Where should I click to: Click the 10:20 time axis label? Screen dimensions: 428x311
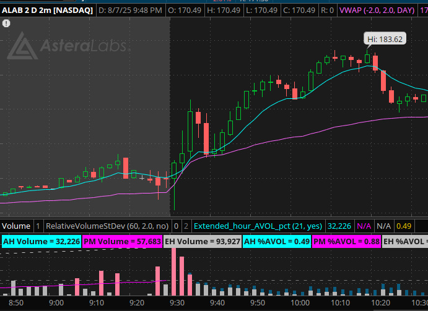click(x=381, y=303)
